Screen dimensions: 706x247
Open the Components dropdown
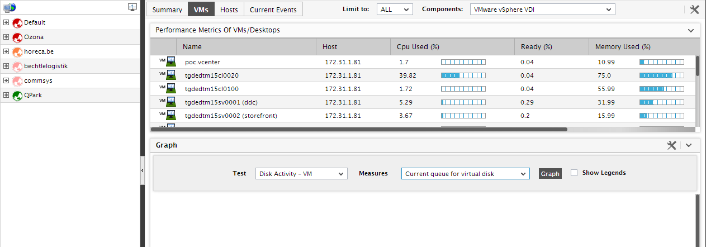pos(542,9)
